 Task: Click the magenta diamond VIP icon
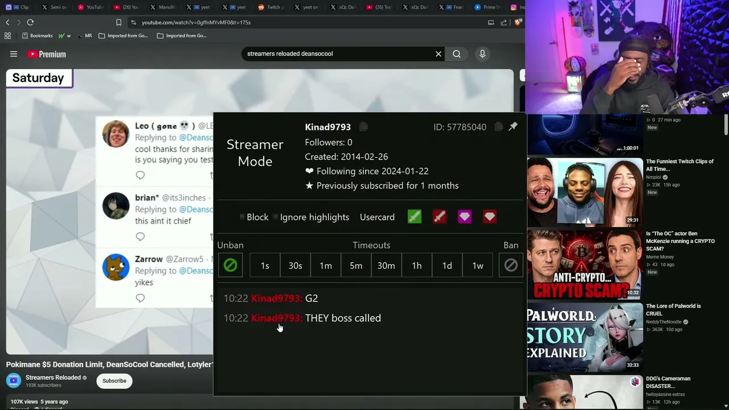point(465,217)
